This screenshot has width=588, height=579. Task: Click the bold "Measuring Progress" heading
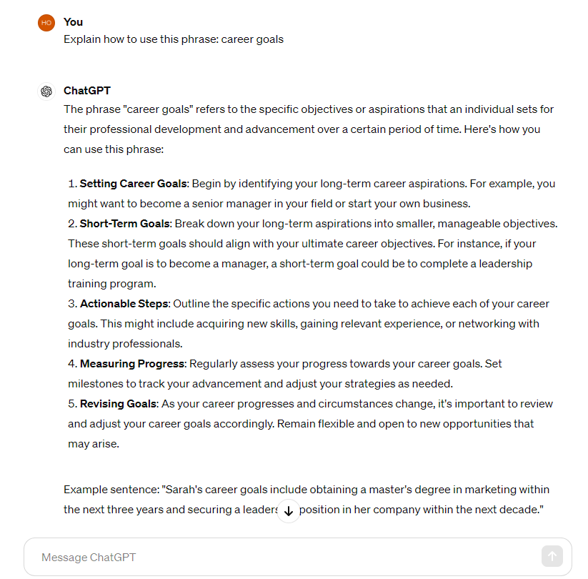point(132,364)
